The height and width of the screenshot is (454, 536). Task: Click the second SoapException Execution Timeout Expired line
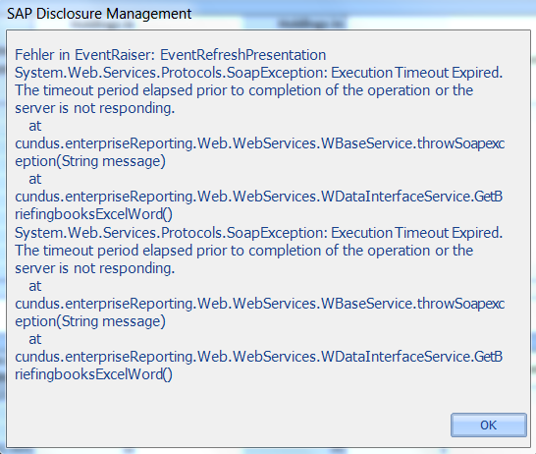point(259,233)
